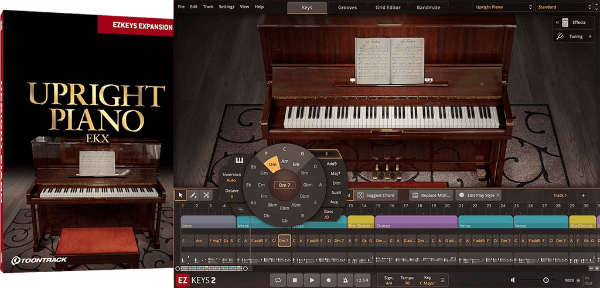Adjust the master volume slider
600x288 pixels.
coord(537,280)
